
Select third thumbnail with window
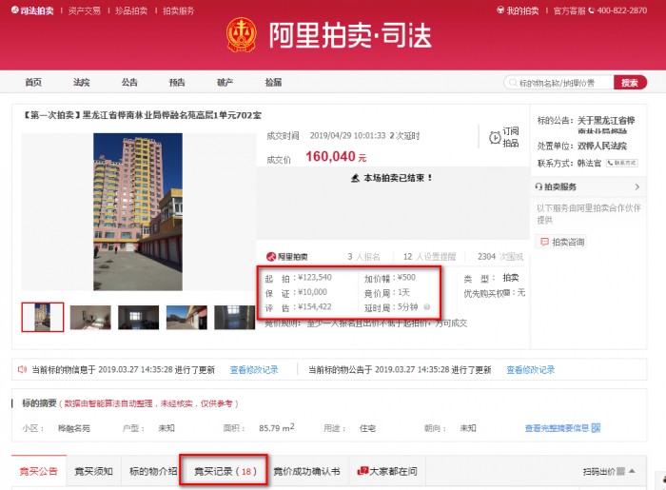click(139, 317)
